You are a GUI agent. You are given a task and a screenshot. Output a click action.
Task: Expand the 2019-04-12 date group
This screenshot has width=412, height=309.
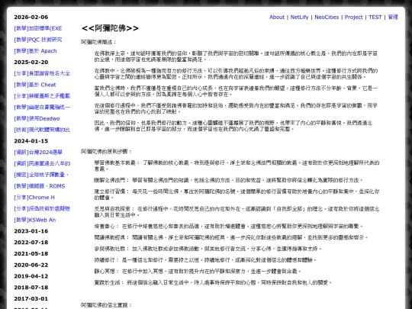coord(31,276)
